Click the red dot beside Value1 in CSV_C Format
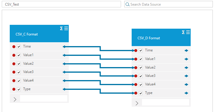This screenshot has width=214, height=112. (x=14, y=55)
